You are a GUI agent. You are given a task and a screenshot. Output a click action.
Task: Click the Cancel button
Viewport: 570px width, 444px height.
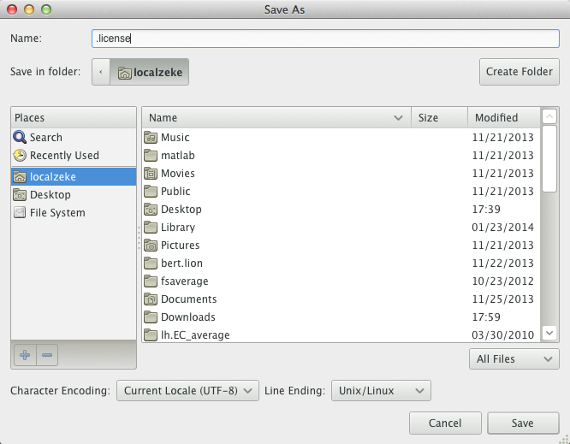click(x=445, y=423)
